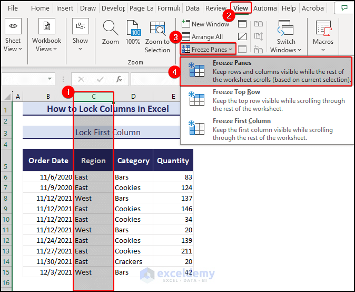Switch to the Acrobat tab
The width and height of the screenshot is (355, 292).
point(313,8)
